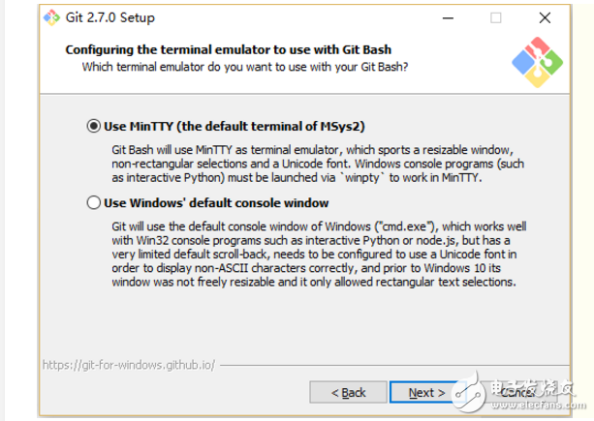
Task: Select the Use MinTTY radio button
Action: (x=94, y=126)
